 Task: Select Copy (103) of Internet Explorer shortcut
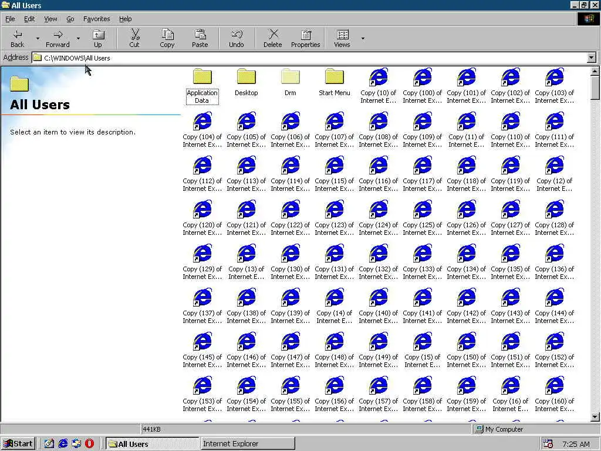(x=555, y=86)
